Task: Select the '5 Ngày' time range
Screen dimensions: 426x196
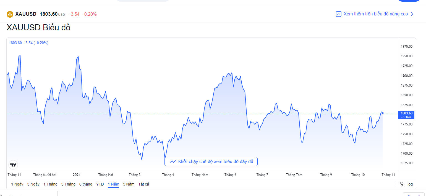Action: click(33, 184)
